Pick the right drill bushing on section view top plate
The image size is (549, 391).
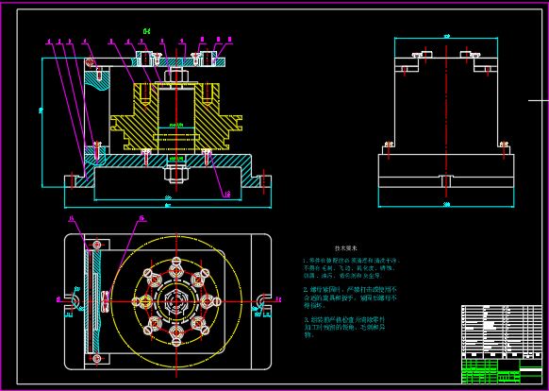(x=208, y=59)
